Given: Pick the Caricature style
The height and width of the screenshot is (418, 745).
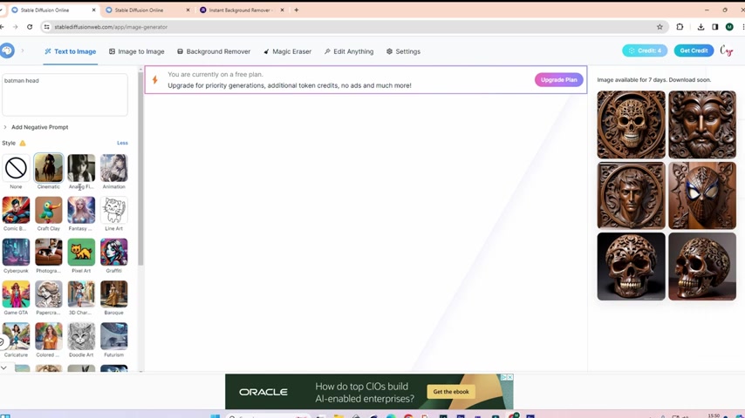Looking at the screenshot, I should (16, 336).
